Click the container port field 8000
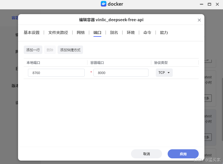Viewport: 223px width, 164px height. [121, 73]
